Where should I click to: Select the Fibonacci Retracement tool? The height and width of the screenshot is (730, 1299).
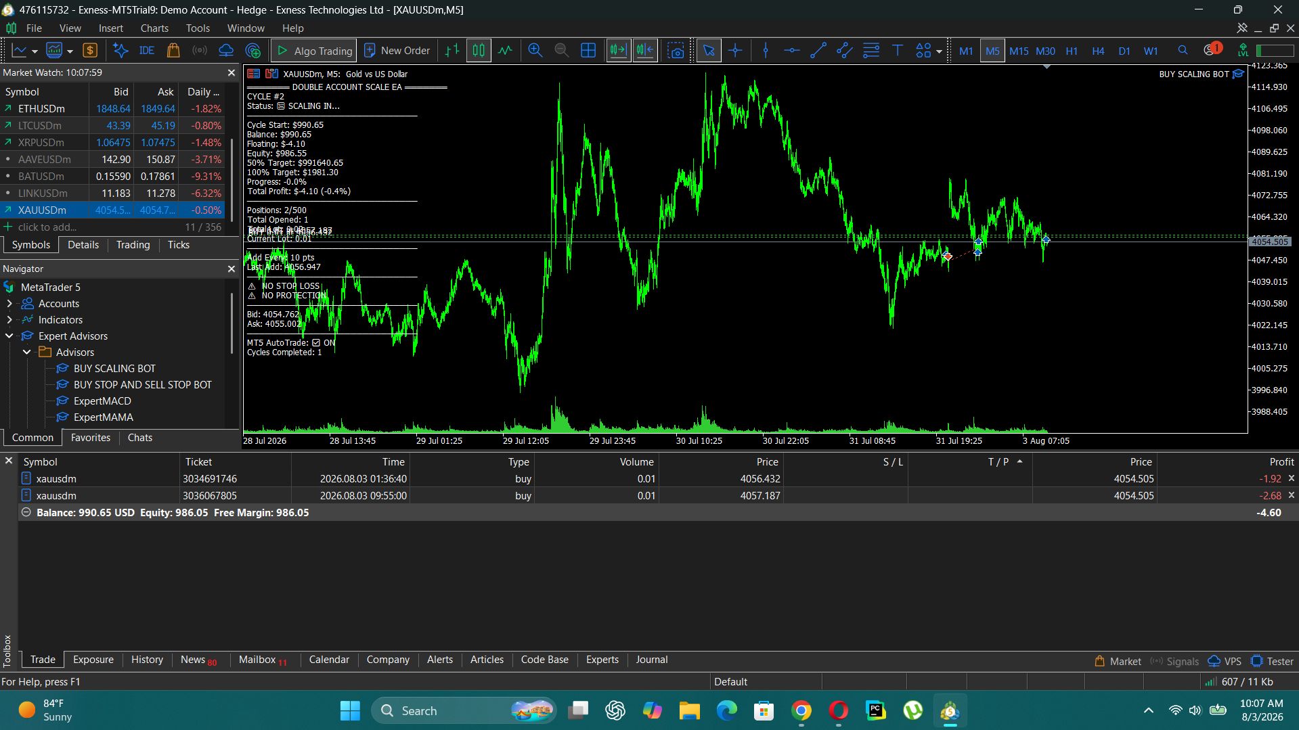[x=871, y=51]
